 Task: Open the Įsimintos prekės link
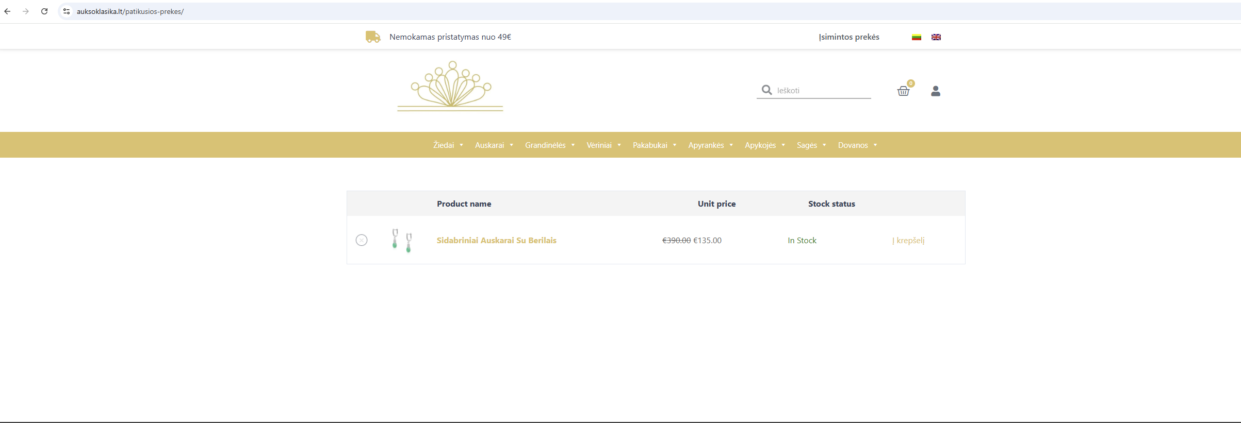848,37
